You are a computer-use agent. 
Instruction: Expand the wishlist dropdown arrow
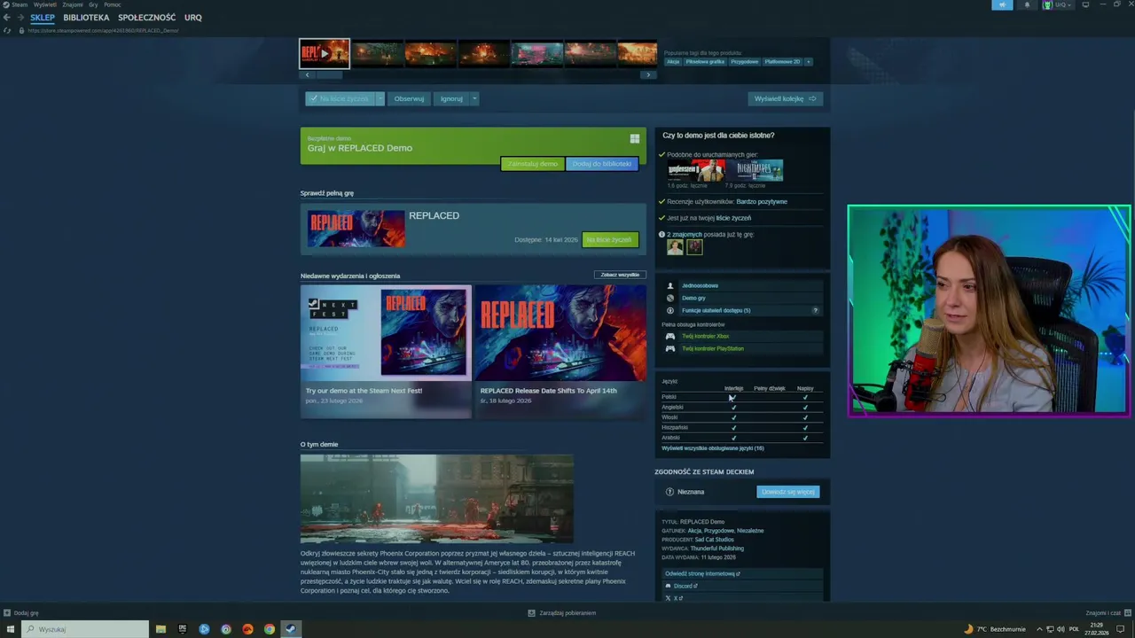[x=380, y=98]
